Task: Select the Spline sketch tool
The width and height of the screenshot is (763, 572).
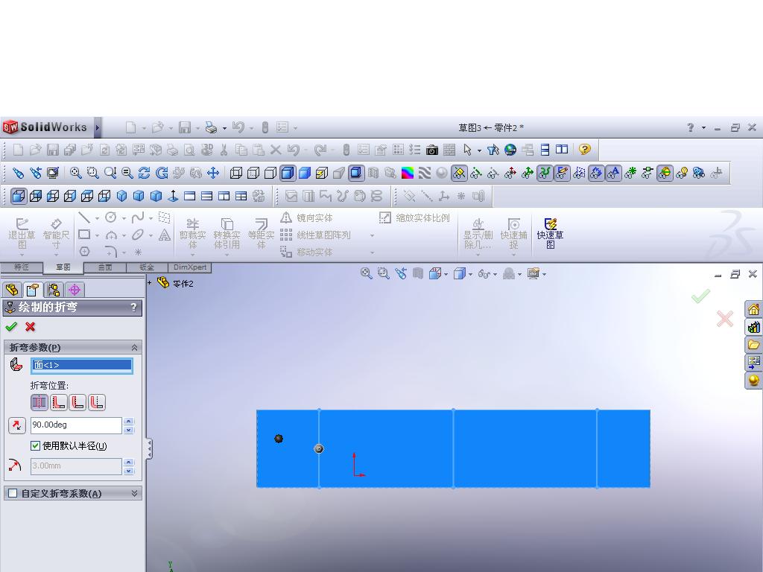Action: pos(138,217)
